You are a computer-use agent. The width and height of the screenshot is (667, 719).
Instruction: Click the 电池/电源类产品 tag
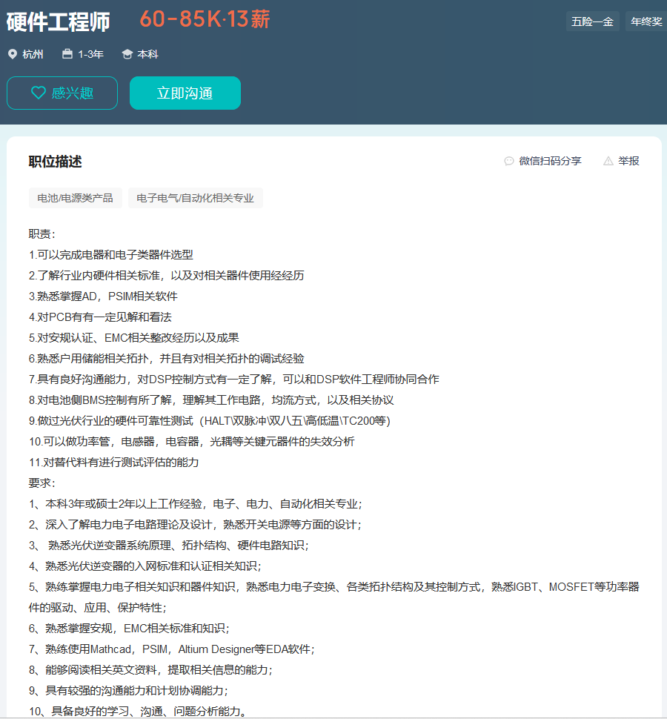point(76,198)
